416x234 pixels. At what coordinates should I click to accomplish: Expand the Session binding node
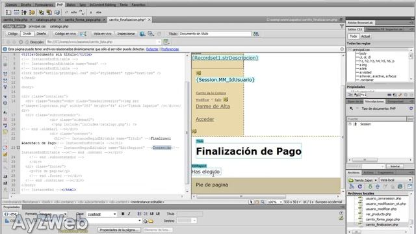point(350,124)
